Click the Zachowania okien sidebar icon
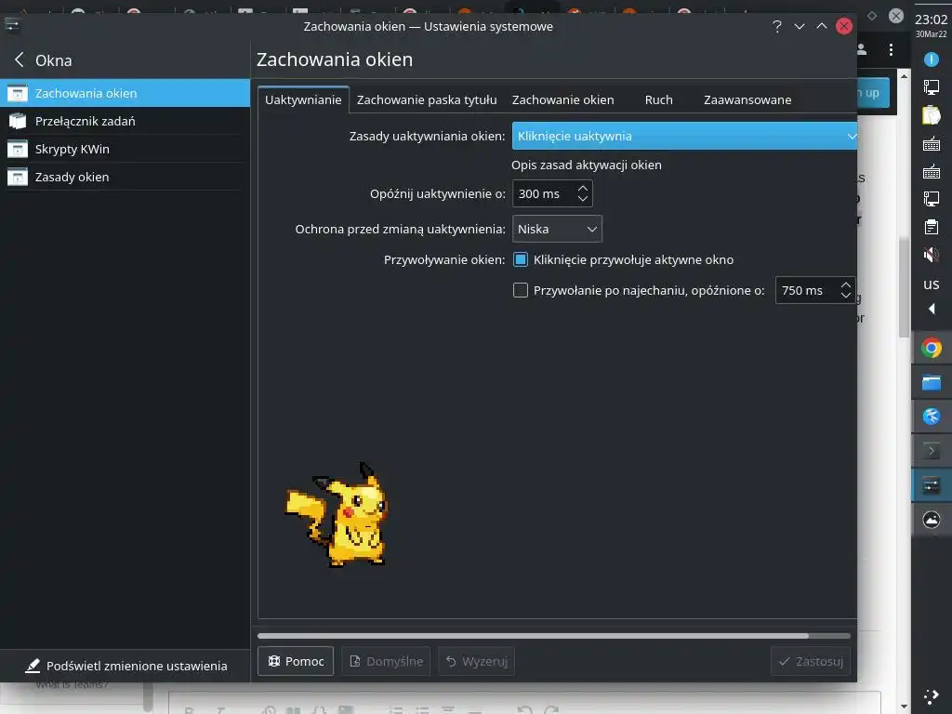This screenshot has height=714, width=952. pos(18,93)
